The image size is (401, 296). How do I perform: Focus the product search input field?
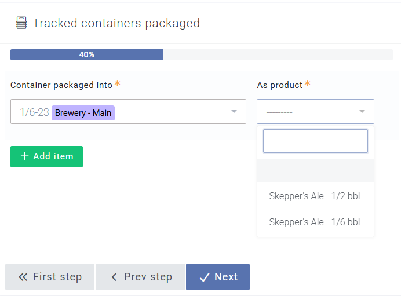pyautogui.click(x=315, y=141)
